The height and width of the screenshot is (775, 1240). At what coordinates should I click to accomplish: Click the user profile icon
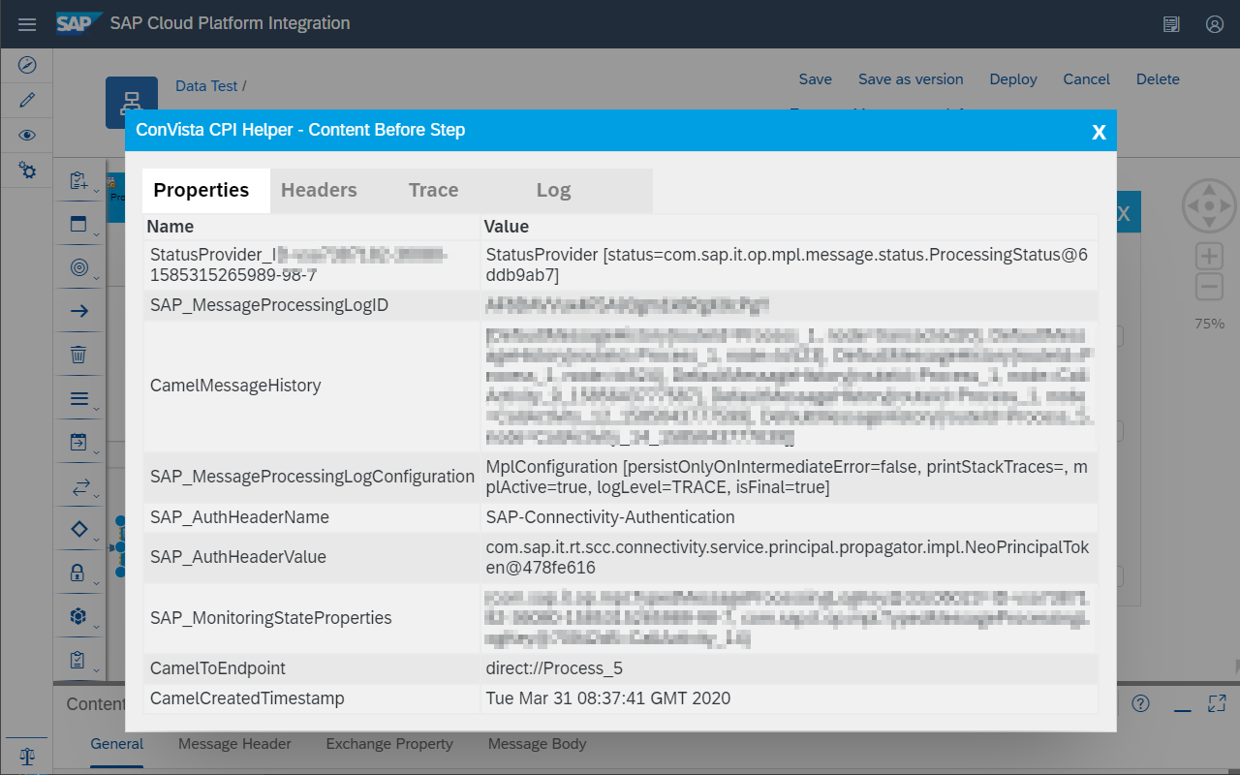(1215, 24)
